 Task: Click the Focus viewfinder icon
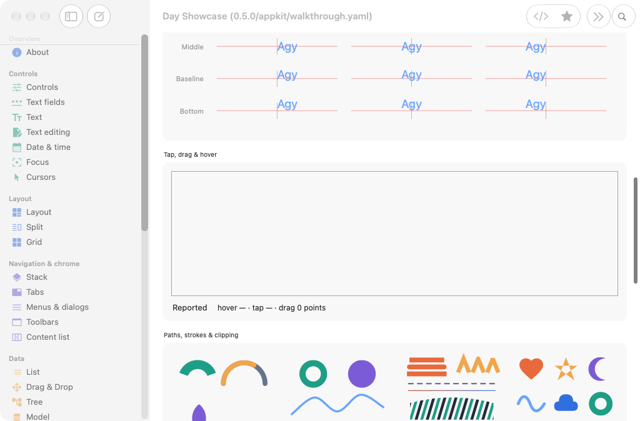pyautogui.click(x=17, y=162)
